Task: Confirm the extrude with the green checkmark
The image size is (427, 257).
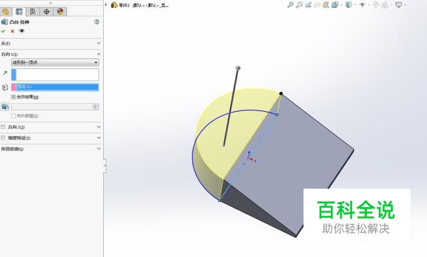Action: [x=3, y=31]
